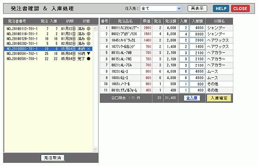258x166 pixels.
Task: Click 入庫額 field showing 2800
Action: click(x=197, y=40)
